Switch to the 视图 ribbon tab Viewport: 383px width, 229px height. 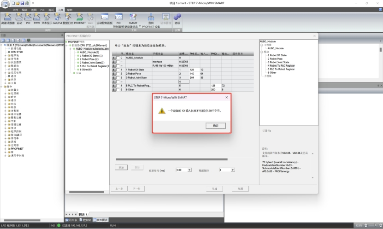34,9
